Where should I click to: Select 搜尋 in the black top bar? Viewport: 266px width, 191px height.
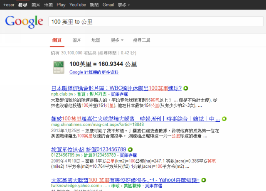23,5
